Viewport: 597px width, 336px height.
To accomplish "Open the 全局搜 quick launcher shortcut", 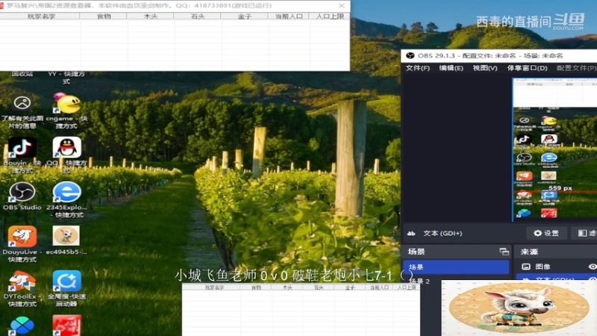I will [66, 288].
